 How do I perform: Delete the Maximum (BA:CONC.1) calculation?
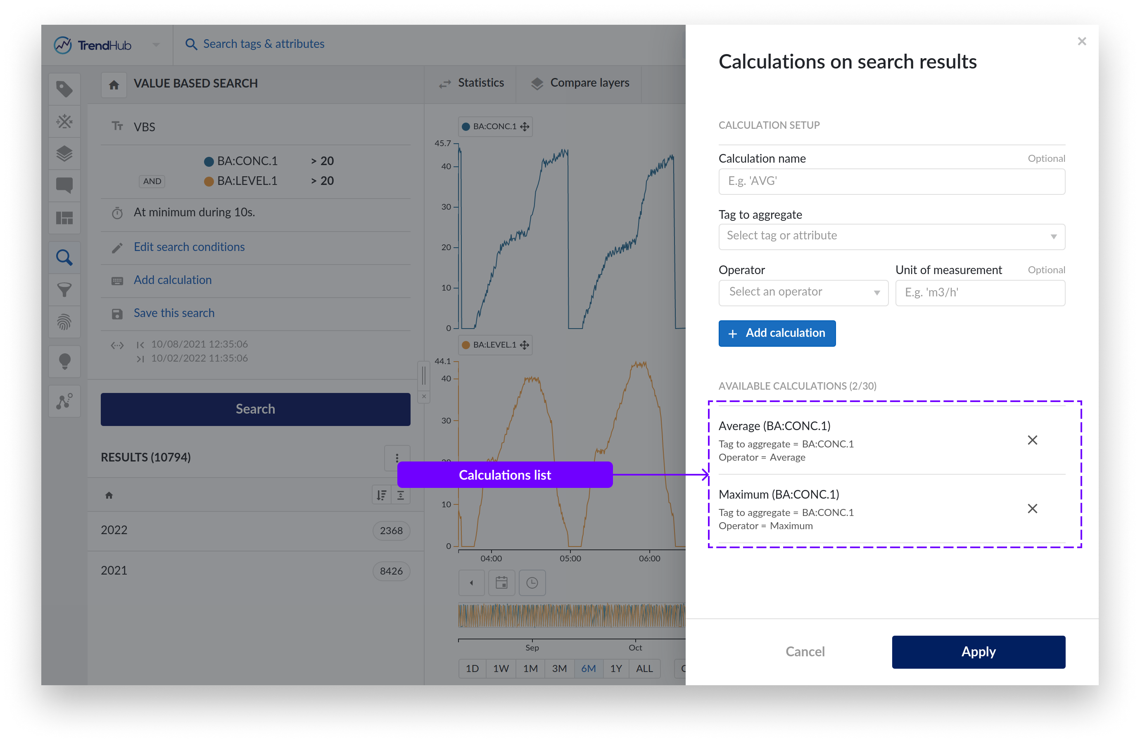pos(1032,509)
